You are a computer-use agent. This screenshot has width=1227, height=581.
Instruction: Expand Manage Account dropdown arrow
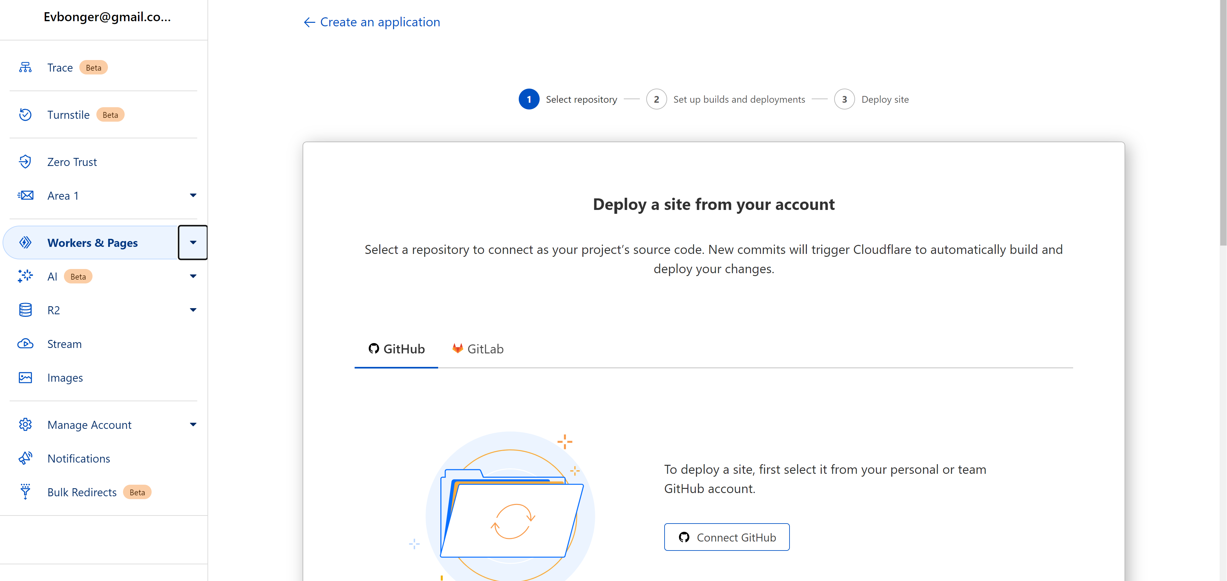click(193, 424)
